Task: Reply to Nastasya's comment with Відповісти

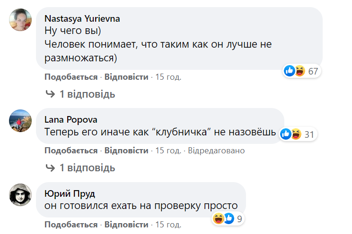Action: click(126, 77)
